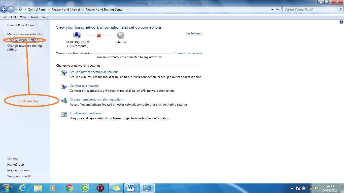Open Google Chrome from the taskbar

pyautogui.click(x=69, y=188)
